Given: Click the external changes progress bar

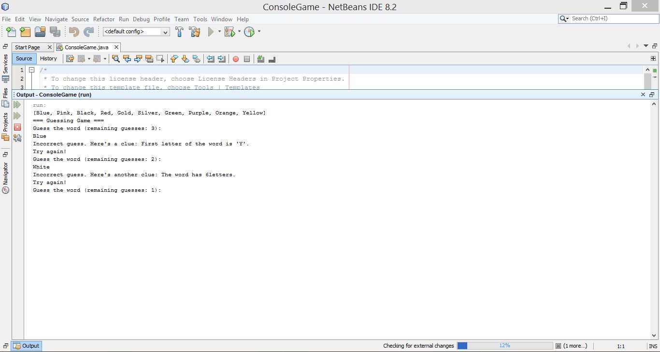Looking at the screenshot, I should (x=504, y=346).
